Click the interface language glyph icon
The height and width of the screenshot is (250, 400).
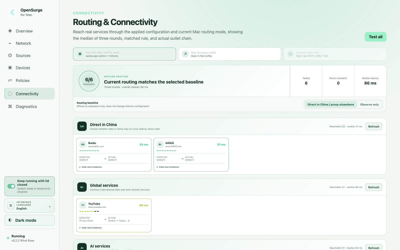point(11,205)
